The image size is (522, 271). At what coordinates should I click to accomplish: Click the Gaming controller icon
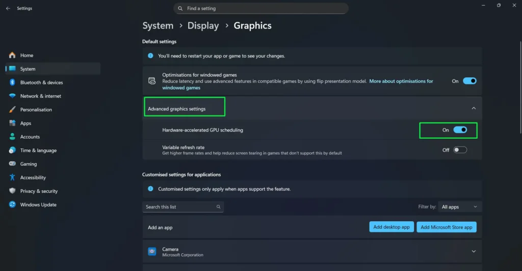pyautogui.click(x=12, y=164)
